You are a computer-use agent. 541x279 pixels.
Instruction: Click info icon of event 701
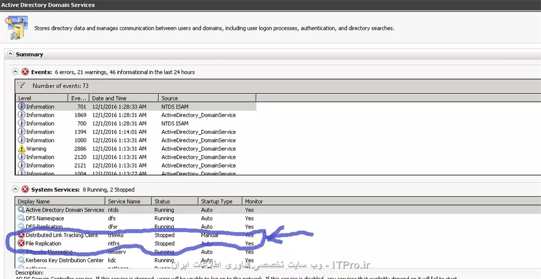(21, 107)
